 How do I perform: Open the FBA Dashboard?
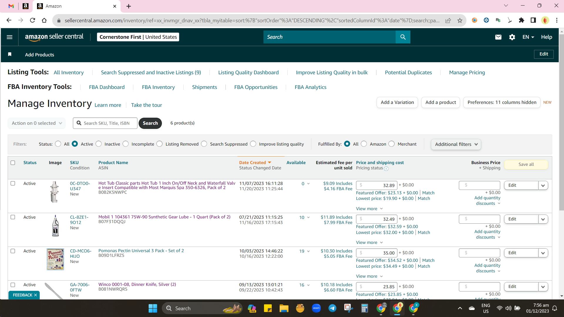107,87
